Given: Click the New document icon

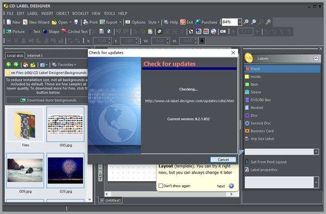Looking at the screenshot, I should tap(9, 22).
